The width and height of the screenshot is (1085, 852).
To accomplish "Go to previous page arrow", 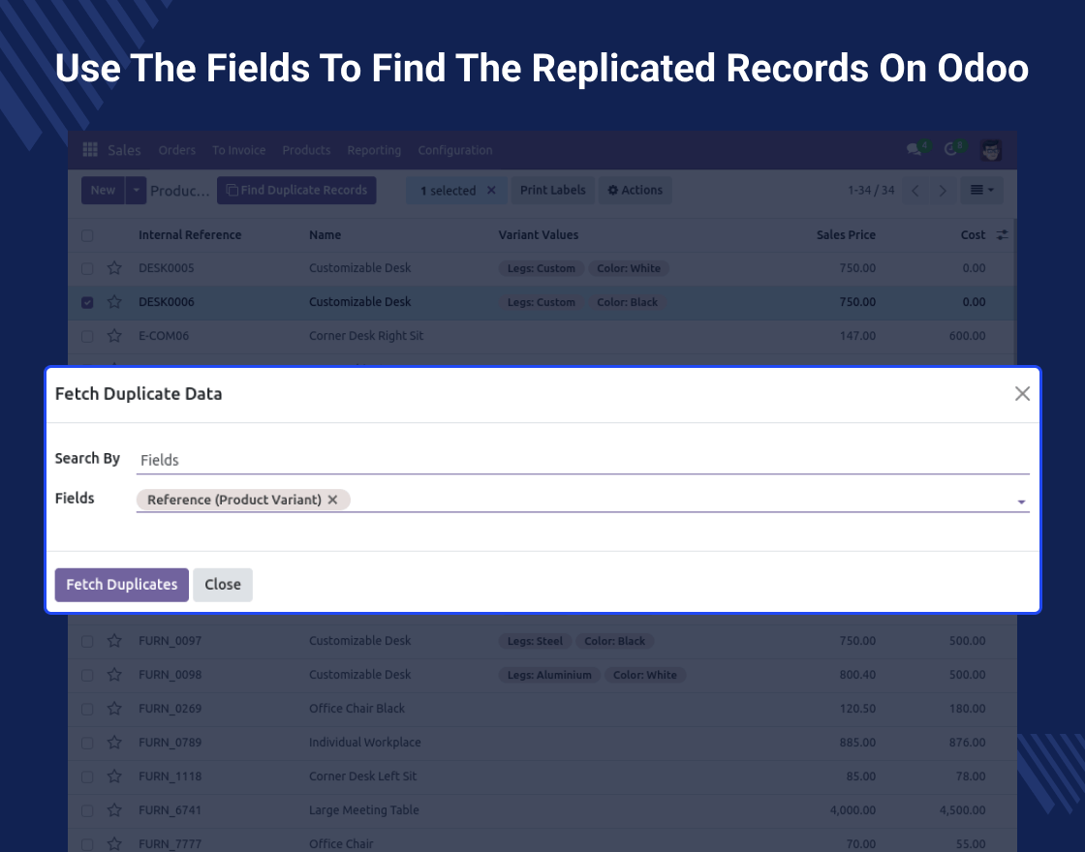I will pos(914,190).
